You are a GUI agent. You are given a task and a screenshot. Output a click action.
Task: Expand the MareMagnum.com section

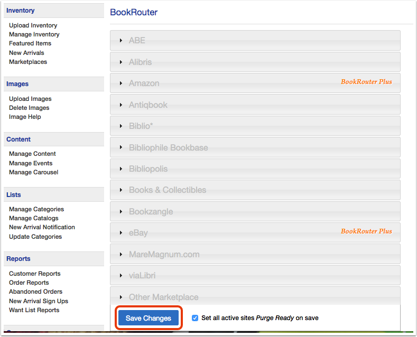pos(255,255)
